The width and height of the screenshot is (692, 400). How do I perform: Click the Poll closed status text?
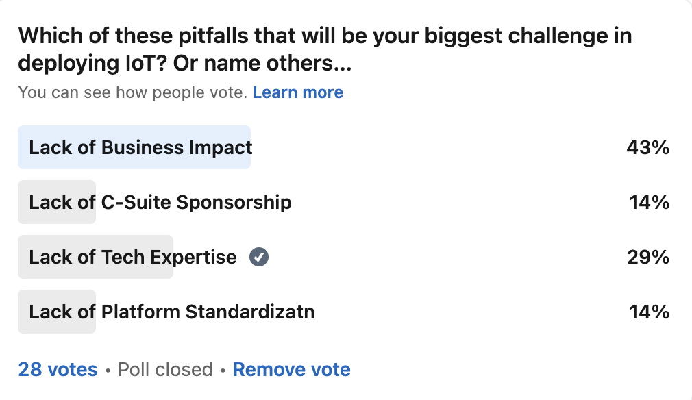(x=165, y=370)
